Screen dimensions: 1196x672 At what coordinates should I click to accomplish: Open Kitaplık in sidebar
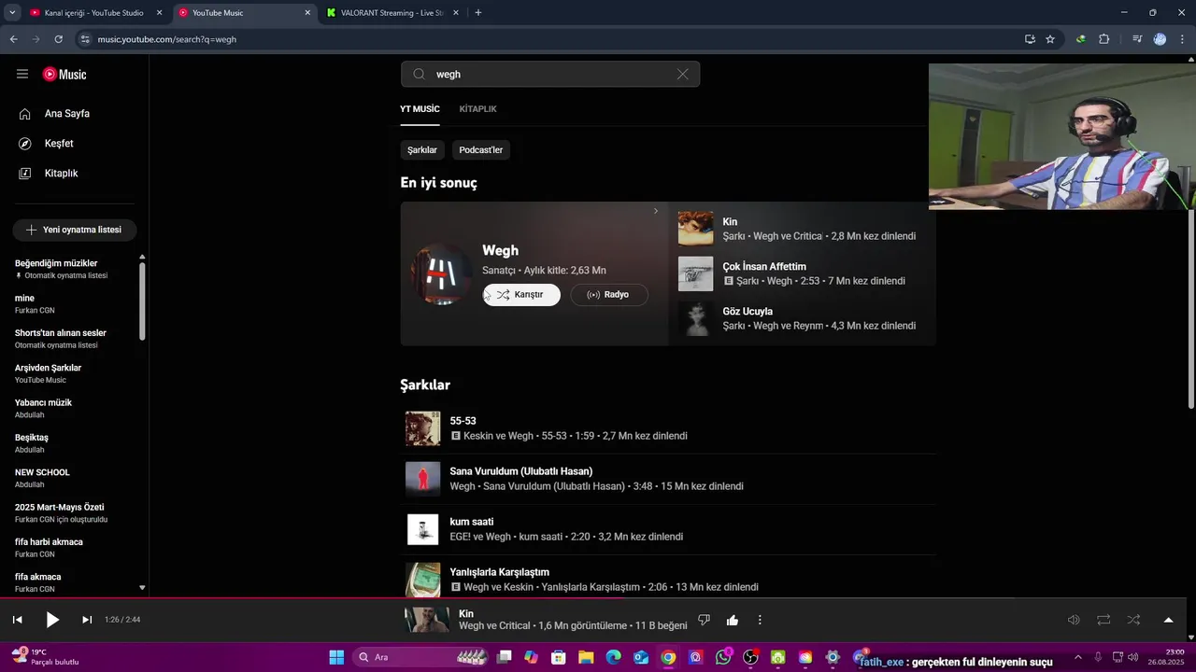coord(61,174)
